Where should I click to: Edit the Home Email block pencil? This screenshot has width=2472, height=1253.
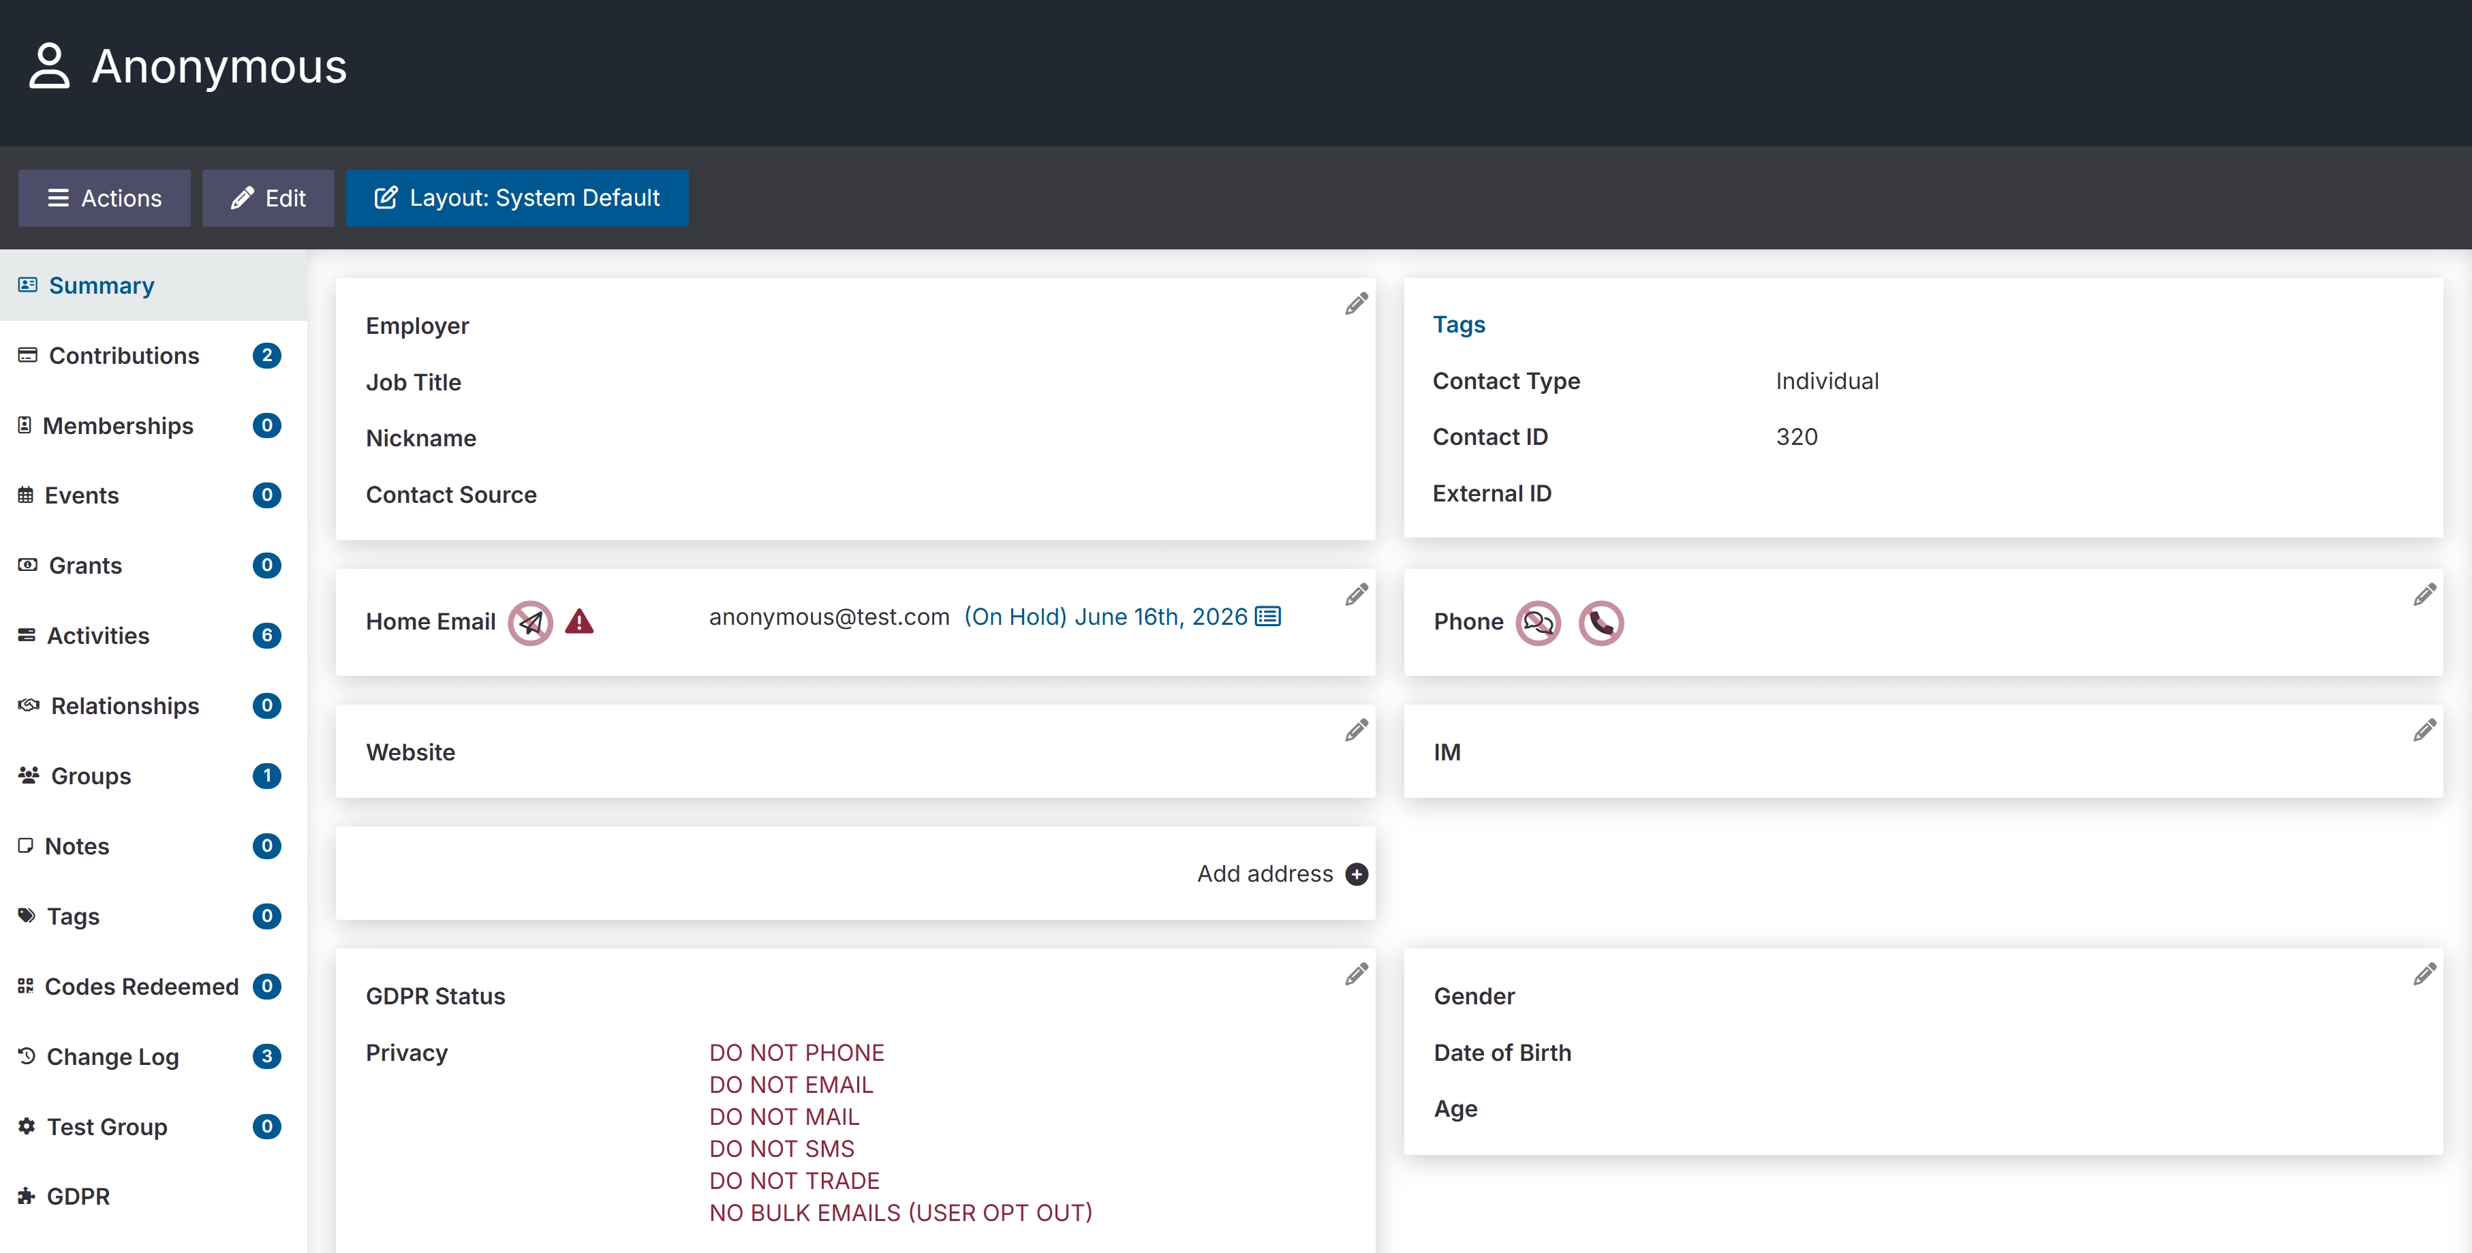tap(1356, 594)
